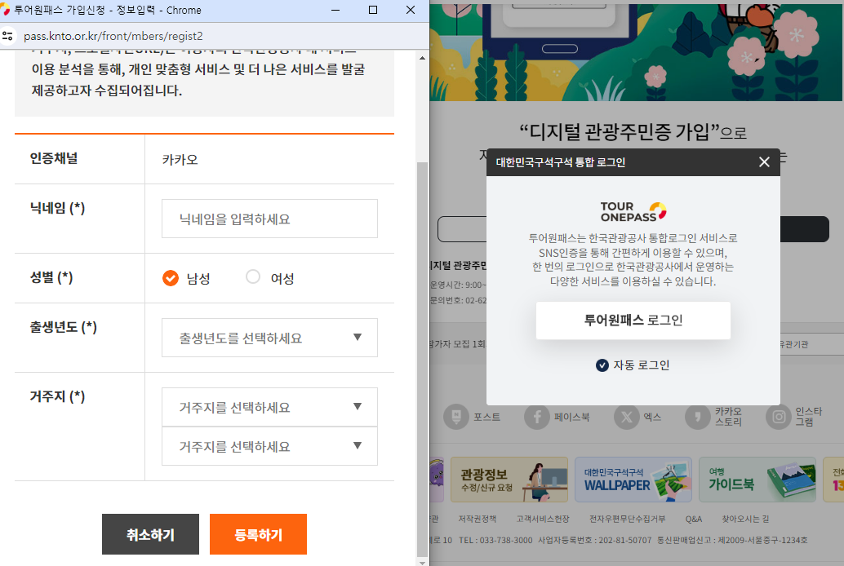Open the first 거주지 dropdown
Viewport: 844px width, 566px height.
pos(269,407)
